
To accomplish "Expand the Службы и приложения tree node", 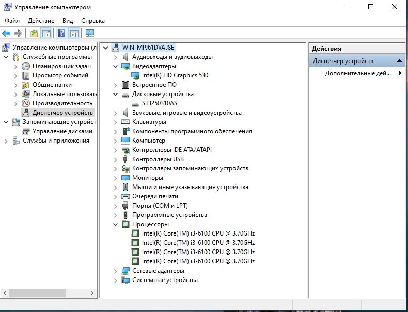I will [x=6, y=141].
